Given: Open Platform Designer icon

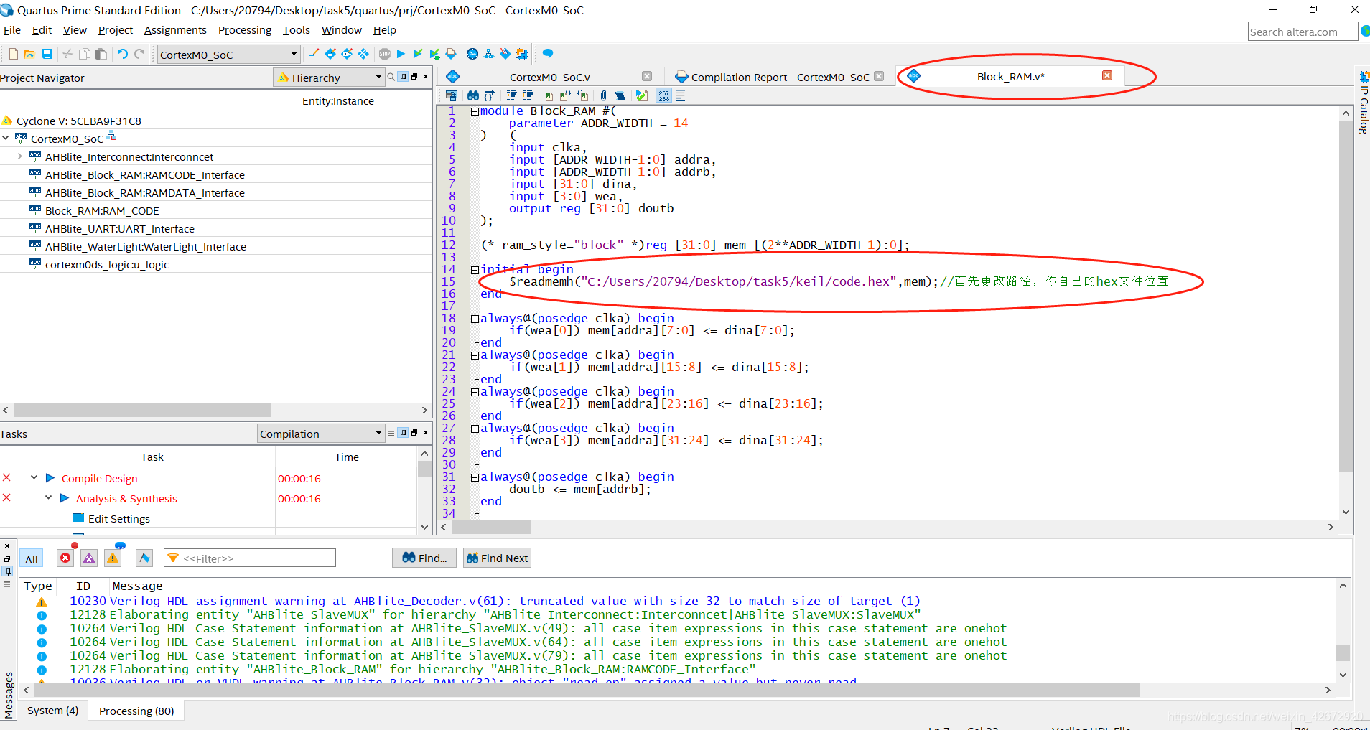Looking at the screenshot, I should coord(522,54).
